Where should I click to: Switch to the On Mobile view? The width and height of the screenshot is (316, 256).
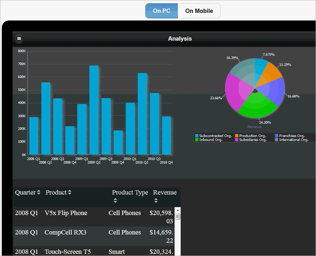click(199, 11)
